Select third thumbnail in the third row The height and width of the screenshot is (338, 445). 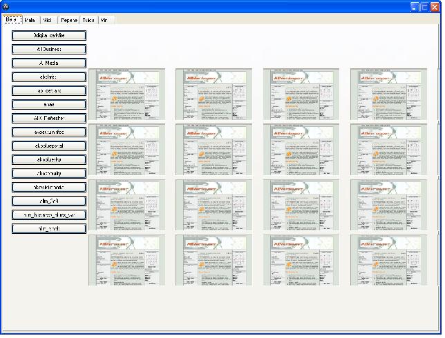click(301, 205)
